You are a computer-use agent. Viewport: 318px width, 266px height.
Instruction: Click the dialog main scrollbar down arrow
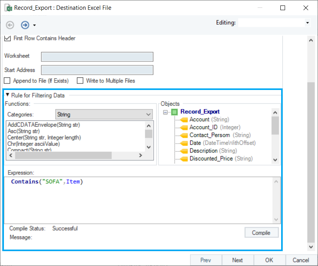click(311, 246)
